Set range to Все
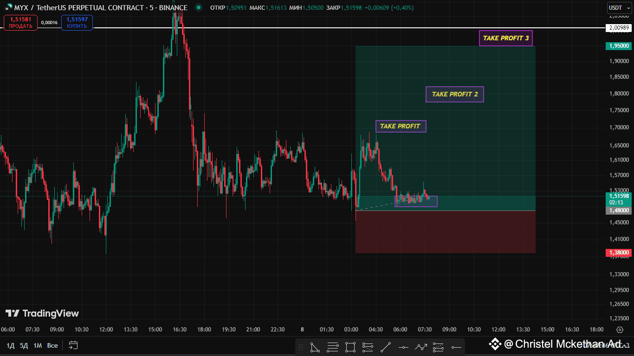This screenshot has height=356, width=634. point(52,346)
